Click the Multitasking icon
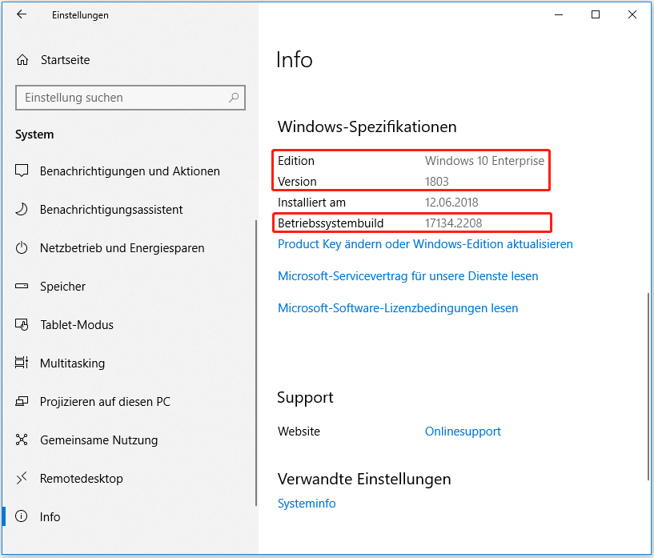654x558 pixels. 22,363
